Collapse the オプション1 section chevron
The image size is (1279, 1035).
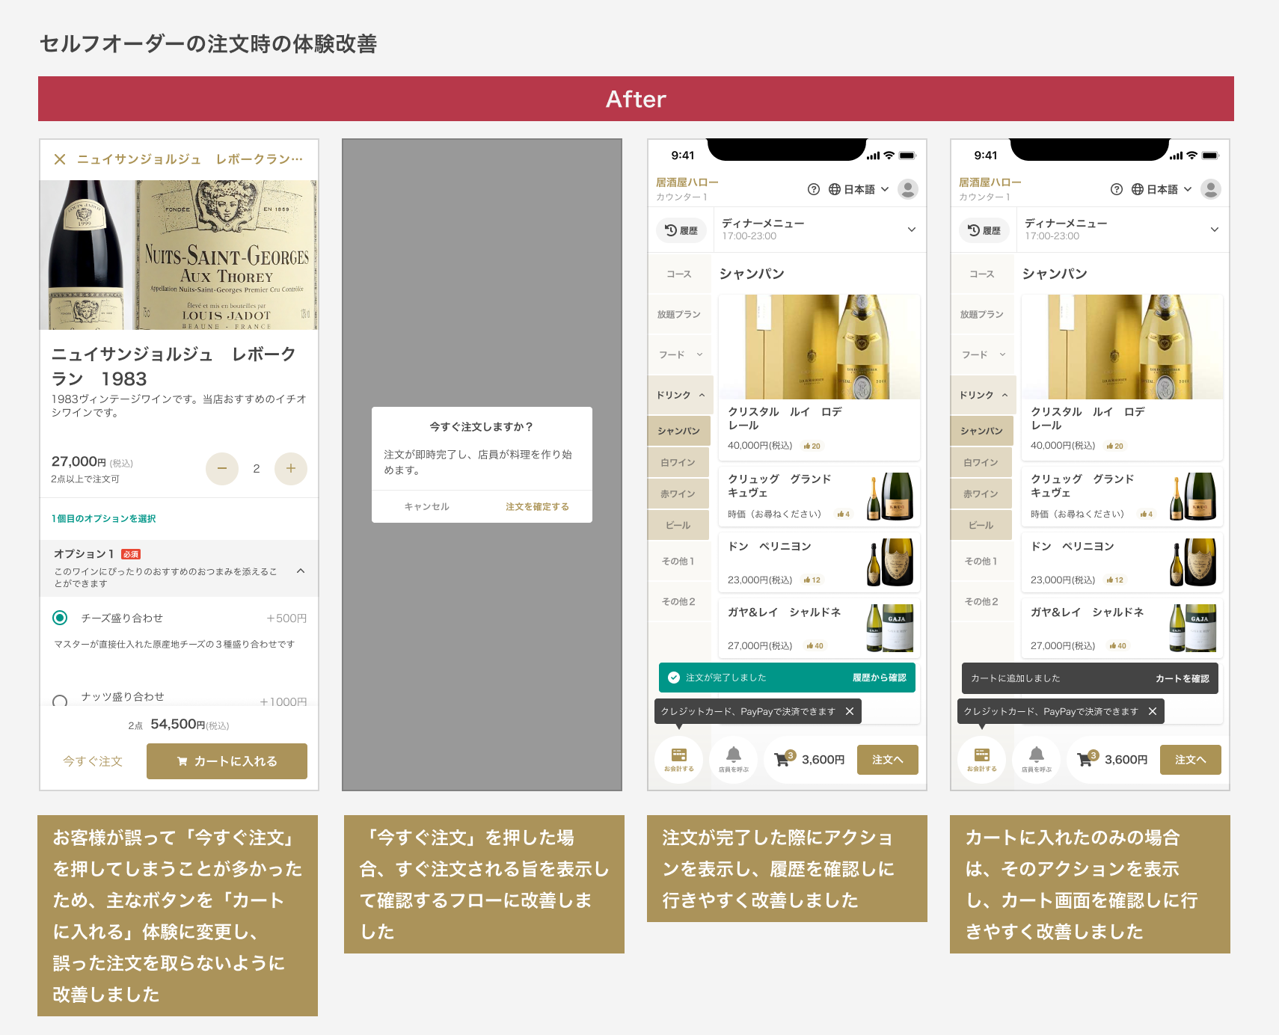[301, 571]
